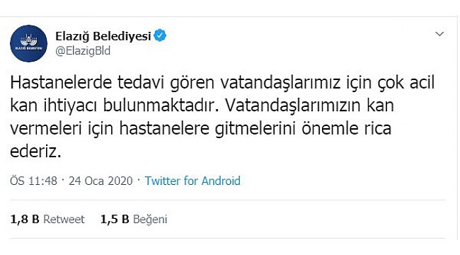Select the 24 Oca 2020 date
This screenshot has height=255, width=460.
click(x=100, y=181)
